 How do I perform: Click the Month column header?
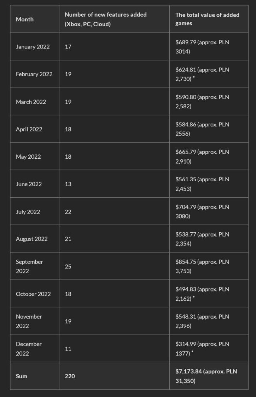(25, 19)
